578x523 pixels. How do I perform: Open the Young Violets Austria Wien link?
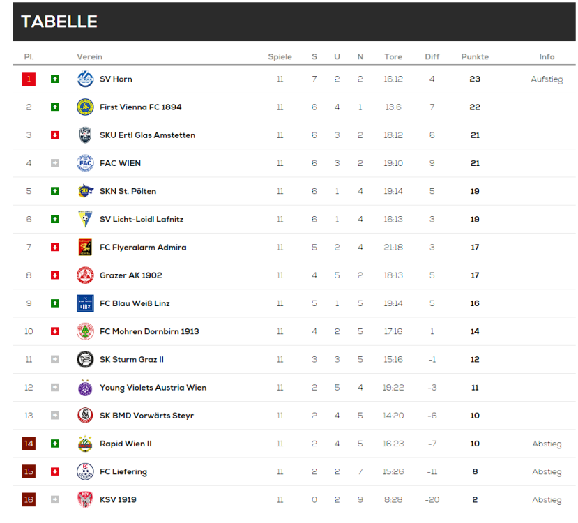pyautogui.click(x=153, y=388)
